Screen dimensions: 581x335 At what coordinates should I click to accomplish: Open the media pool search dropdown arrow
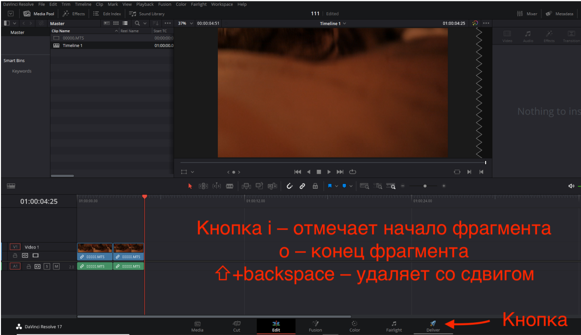tap(145, 23)
